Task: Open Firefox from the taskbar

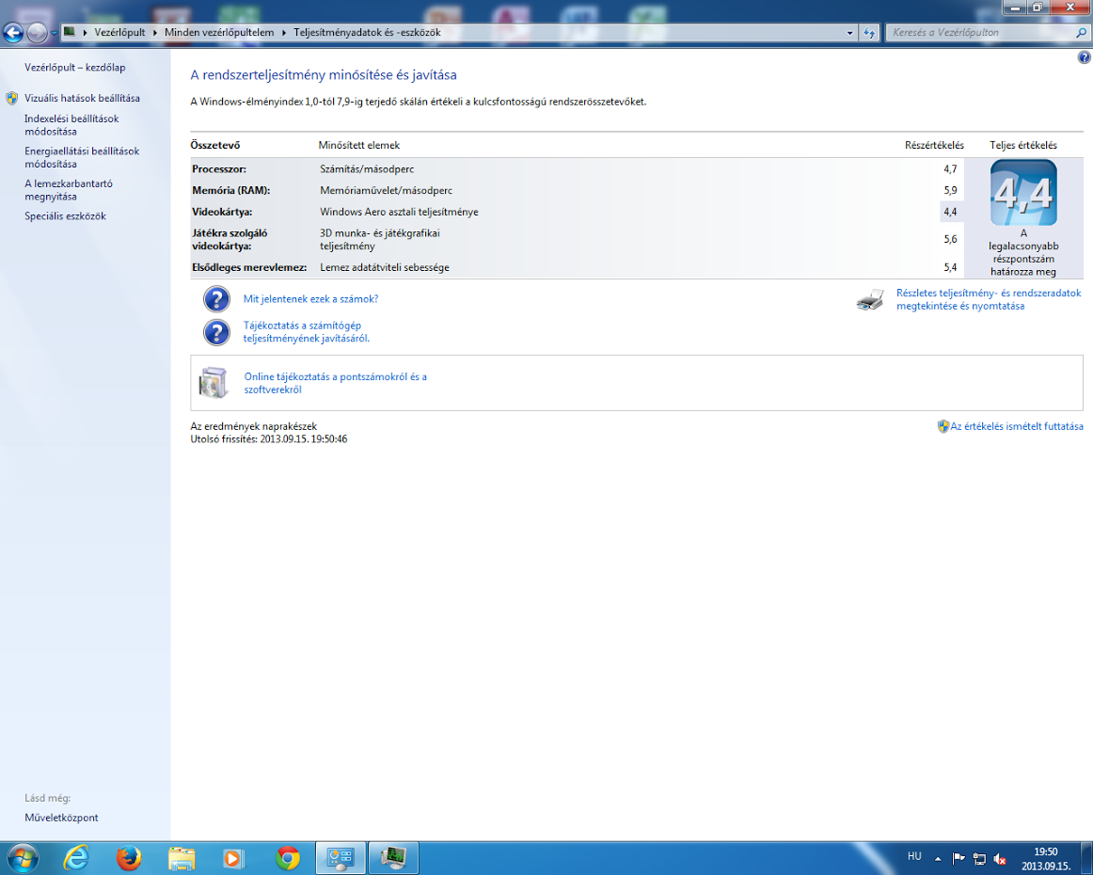Action: (128, 858)
